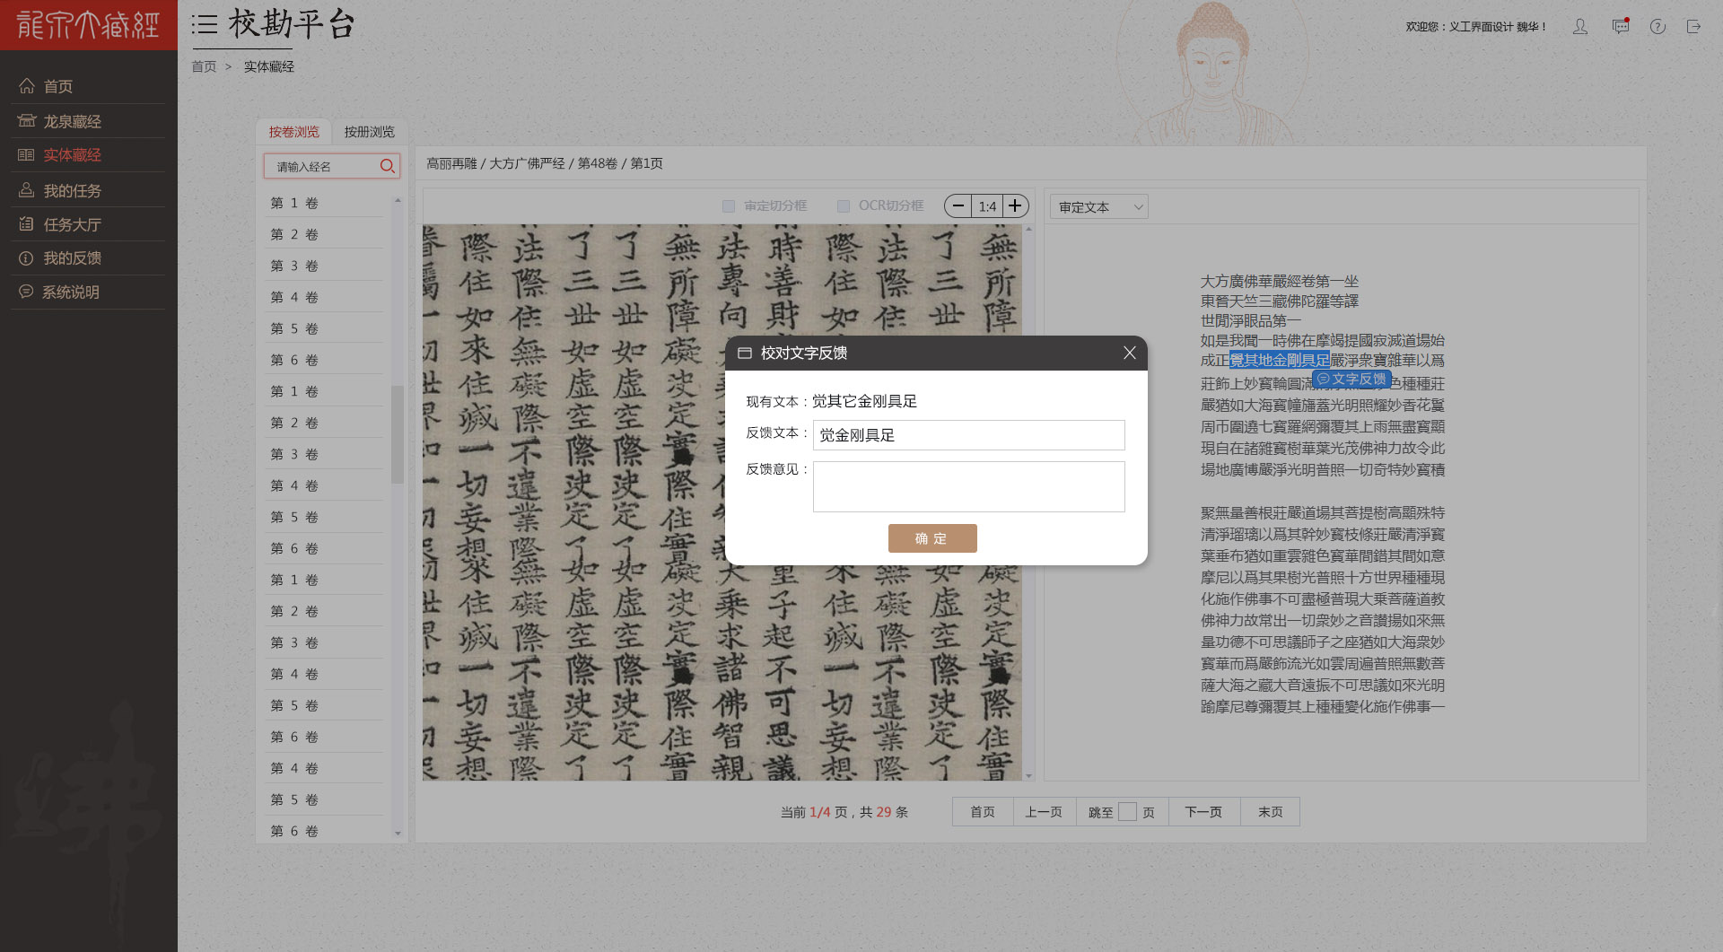Click the hamburger menu beside 校勘平台

205,25
